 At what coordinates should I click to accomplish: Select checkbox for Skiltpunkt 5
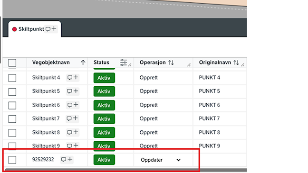(12, 91)
